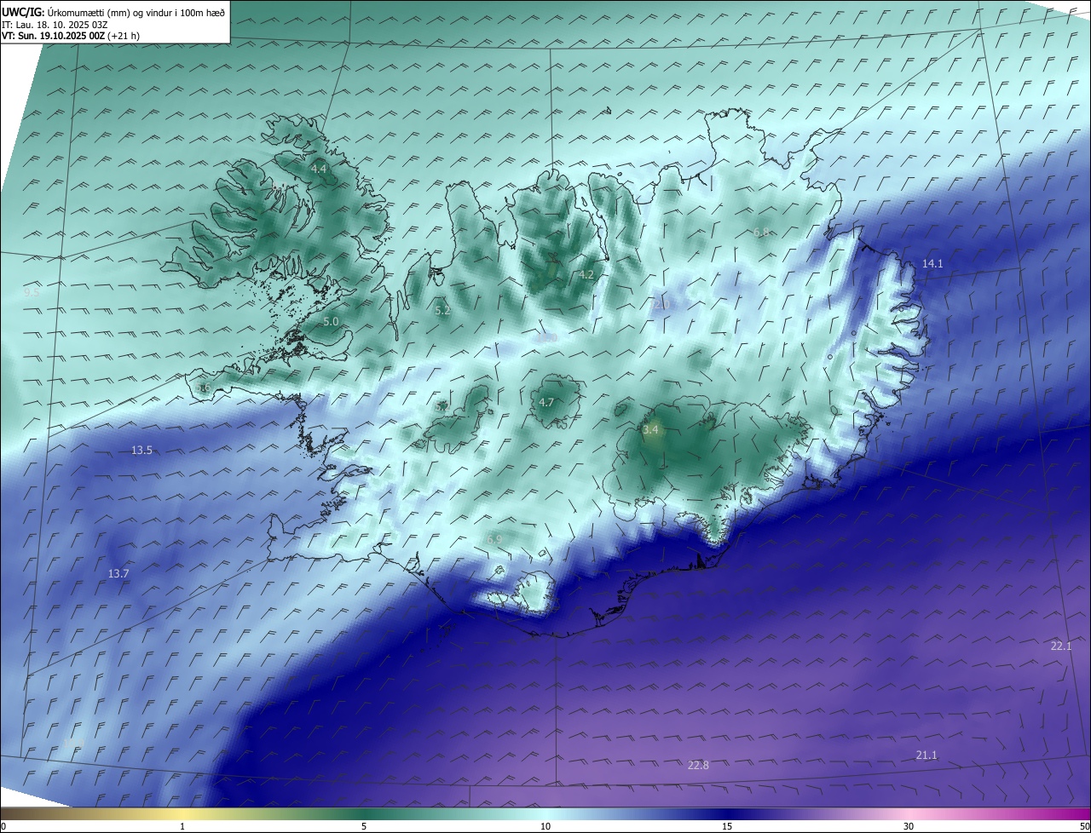Click the 6.8 value label in the northeast
This screenshot has height=833, width=1091.
[x=761, y=233]
